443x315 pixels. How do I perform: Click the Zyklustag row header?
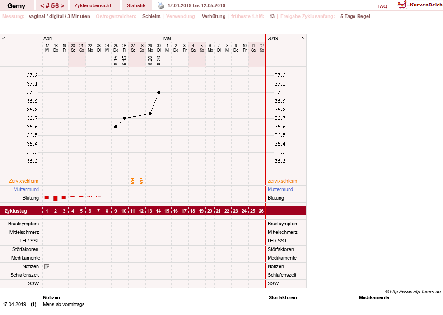tap(16, 211)
